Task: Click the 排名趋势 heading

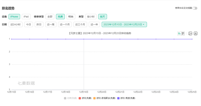Action: tap(8, 8)
